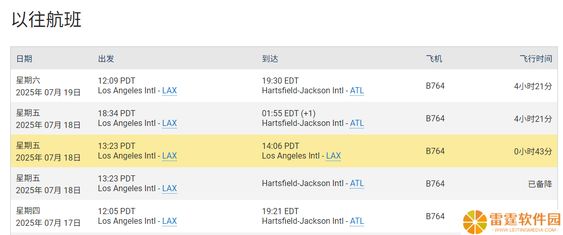This screenshot has width=563, height=235.
Task: Open ATL link in July 19 arrival
Action: pos(357,91)
